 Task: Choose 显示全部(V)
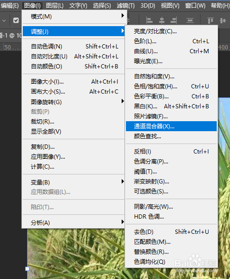[74, 132]
